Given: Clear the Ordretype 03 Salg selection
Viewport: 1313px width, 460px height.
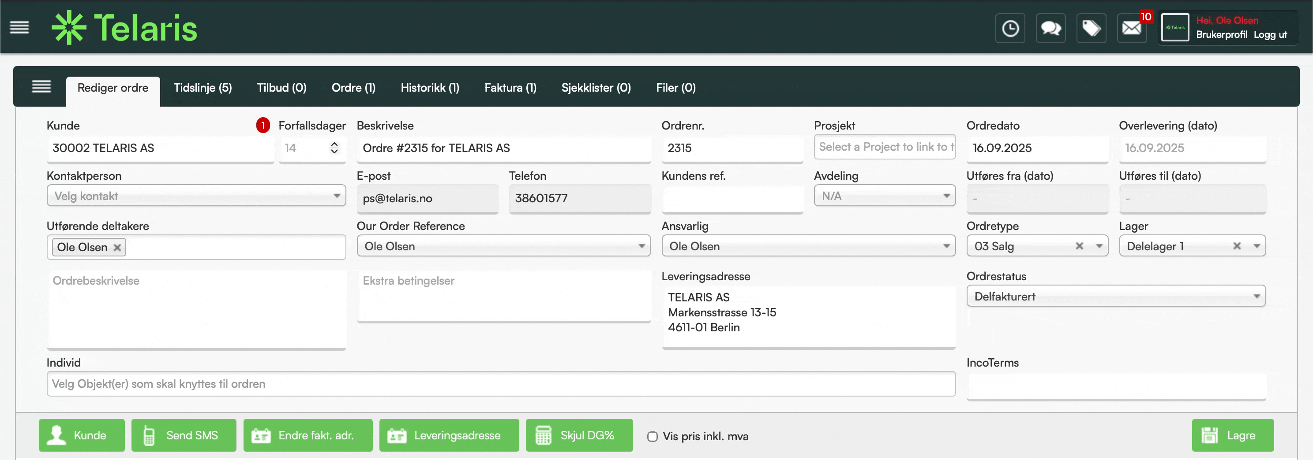Looking at the screenshot, I should [1079, 246].
